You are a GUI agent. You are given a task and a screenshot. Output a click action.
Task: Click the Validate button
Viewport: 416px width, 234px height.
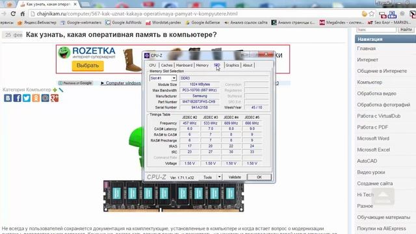tap(235, 177)
